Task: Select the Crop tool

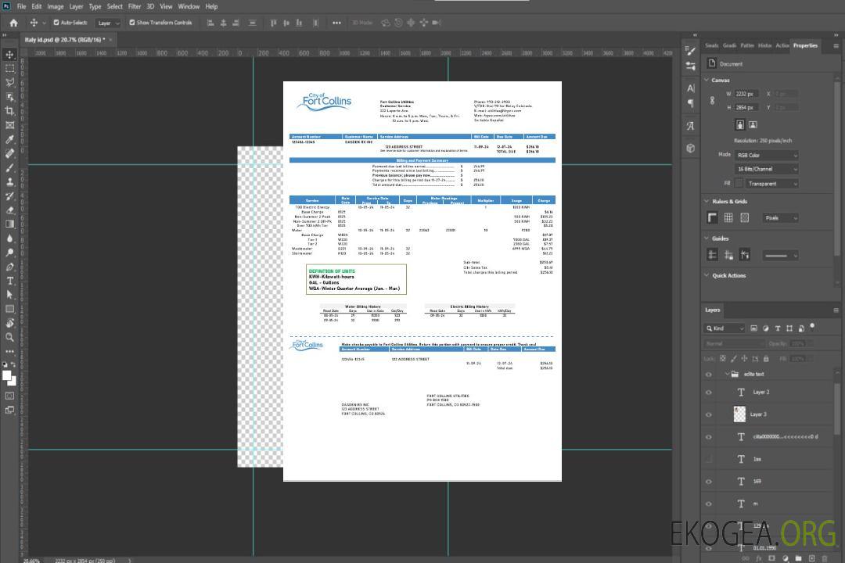Action: click(9, 111)
